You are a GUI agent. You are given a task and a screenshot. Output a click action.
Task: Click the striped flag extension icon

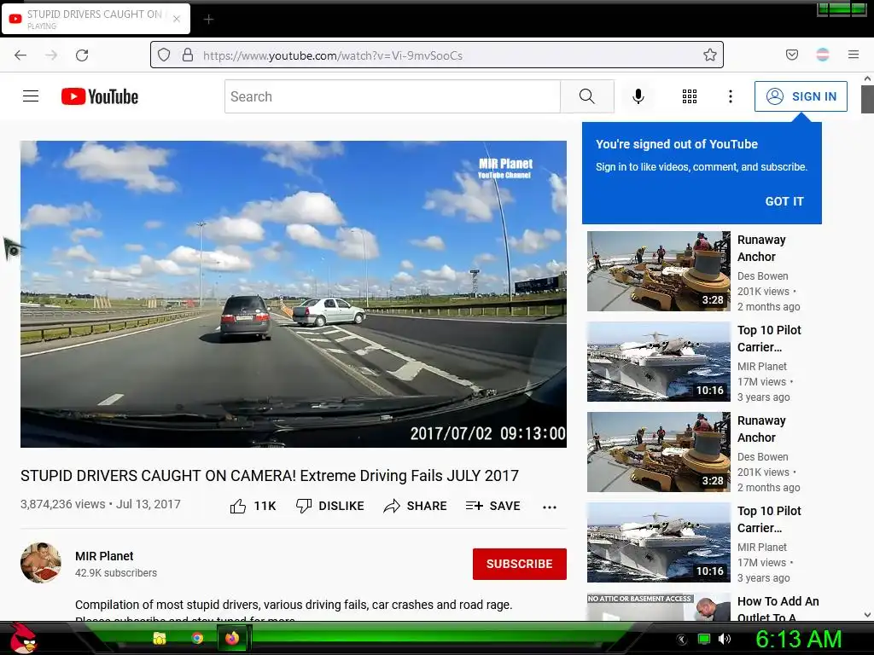coord(823,55)
